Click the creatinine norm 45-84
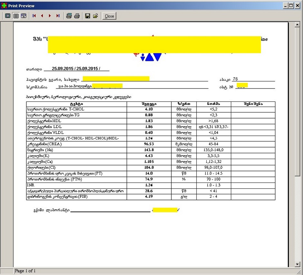Screen dimensions: 303x275 pos(213,144)
